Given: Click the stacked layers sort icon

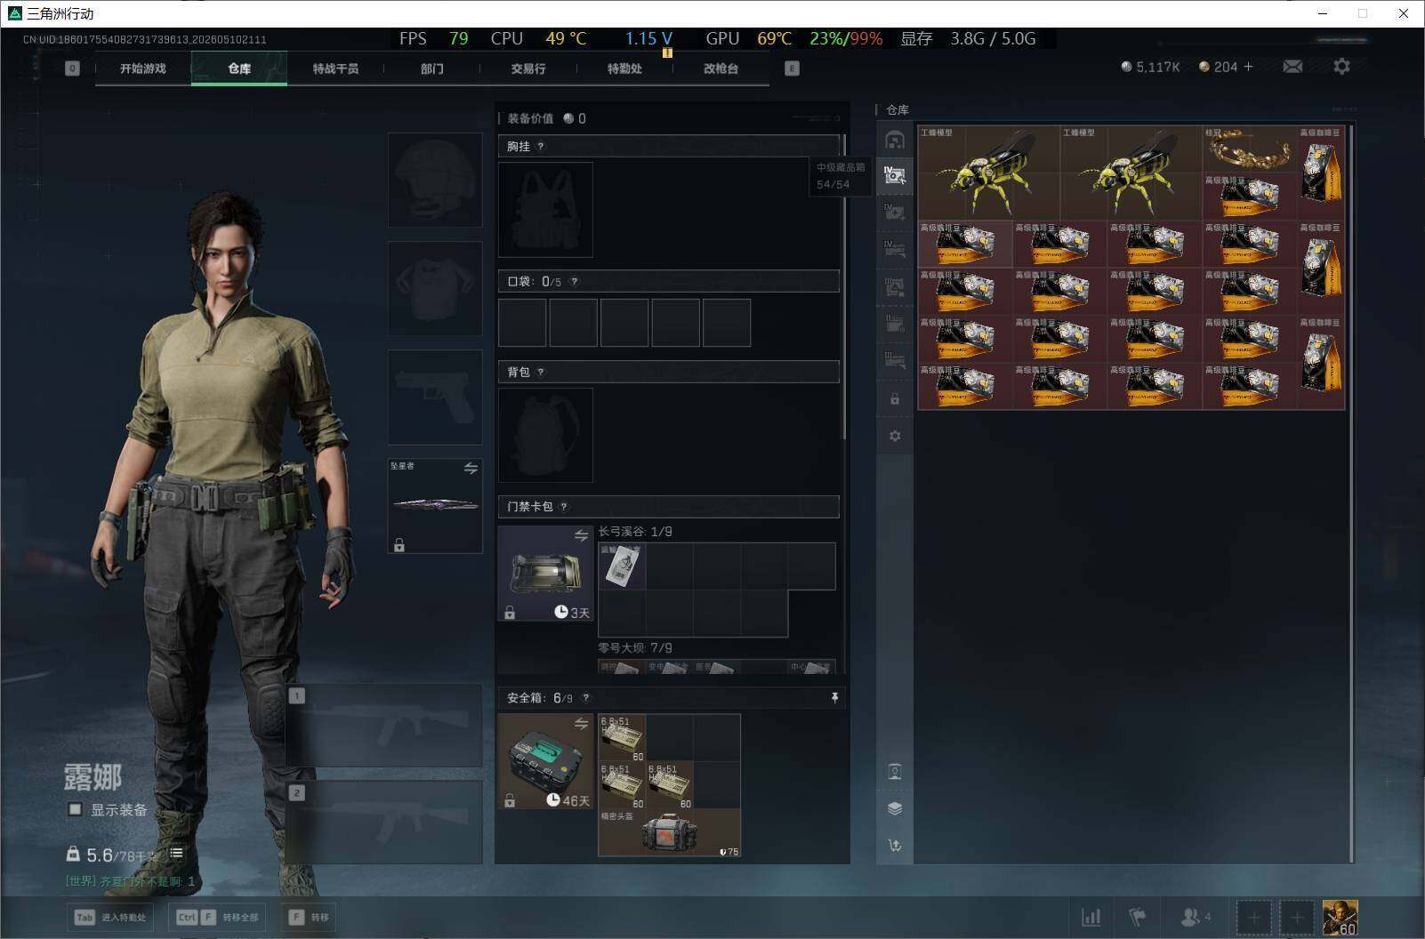Looking at the screenshot, I should tap(895, 808).
